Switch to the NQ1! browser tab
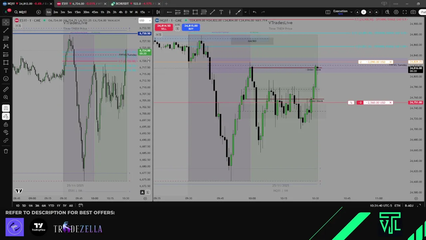The height and width of the screenshot is (240, 426). point(27,4)
